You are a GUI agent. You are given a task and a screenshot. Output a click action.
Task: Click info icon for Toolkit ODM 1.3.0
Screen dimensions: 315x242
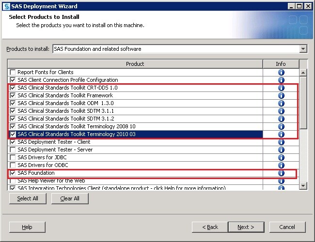pos(281,103)
